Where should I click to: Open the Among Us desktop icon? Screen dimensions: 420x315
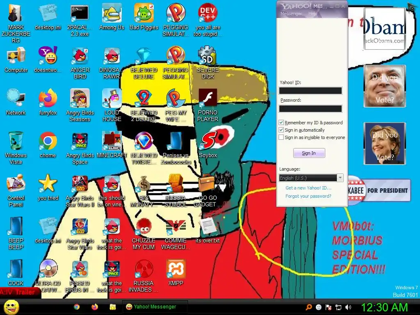point(112,16)
